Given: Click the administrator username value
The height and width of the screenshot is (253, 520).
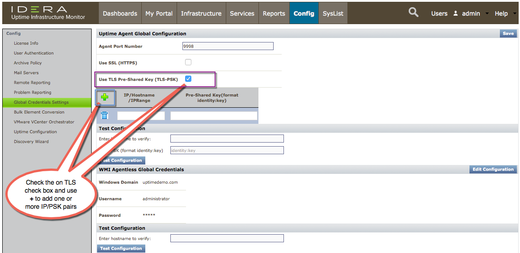Looking at the screenshot, I should 156,198.
